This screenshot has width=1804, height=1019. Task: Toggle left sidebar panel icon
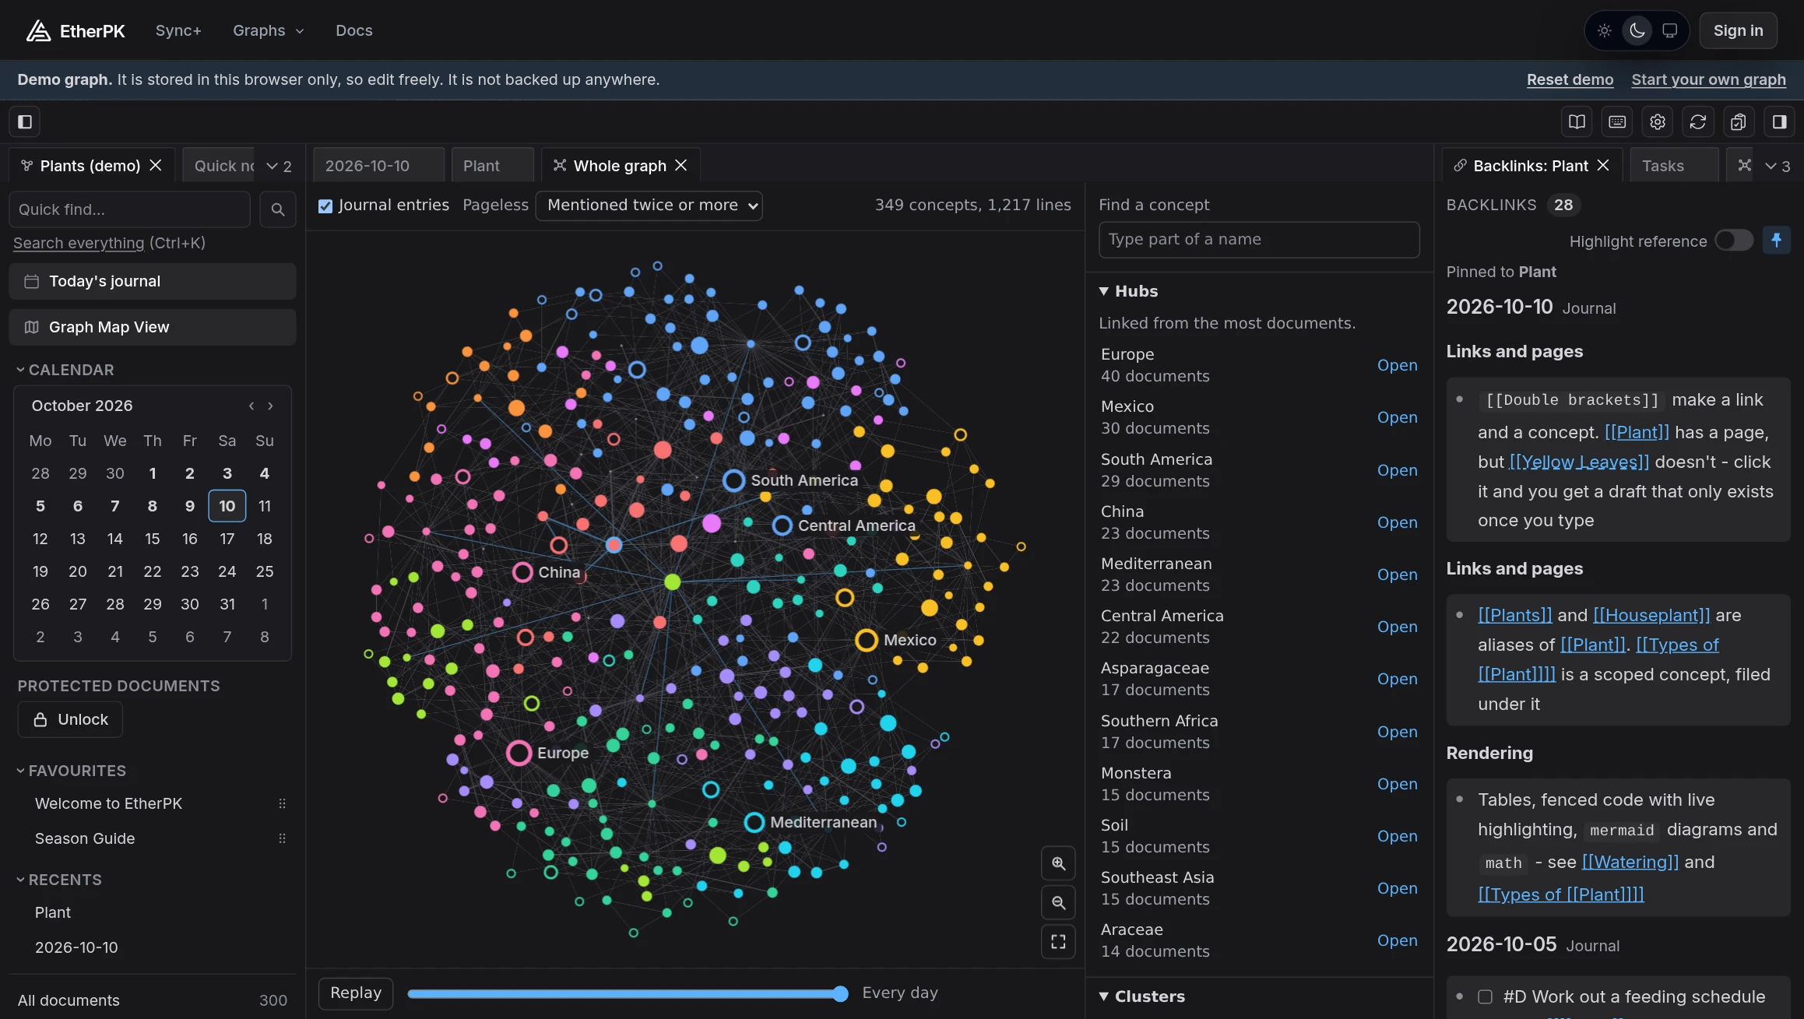click(x=25, y=121)
